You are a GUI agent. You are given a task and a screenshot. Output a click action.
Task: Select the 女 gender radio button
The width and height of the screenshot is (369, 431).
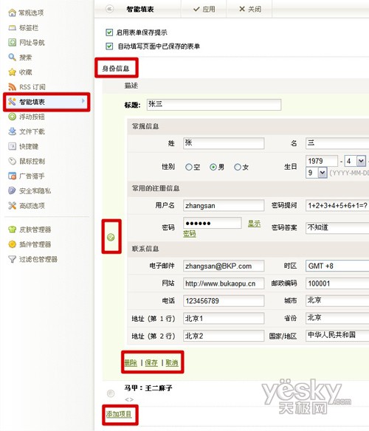[x=238, y=167]
